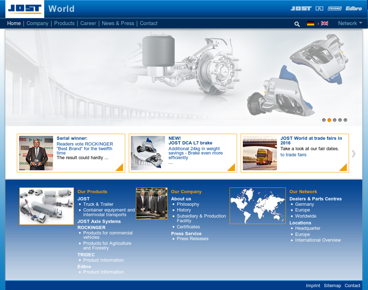Switch language with the German flag
Image resolution: width=368 pixels, height=290 pixels.
(311, 23)
